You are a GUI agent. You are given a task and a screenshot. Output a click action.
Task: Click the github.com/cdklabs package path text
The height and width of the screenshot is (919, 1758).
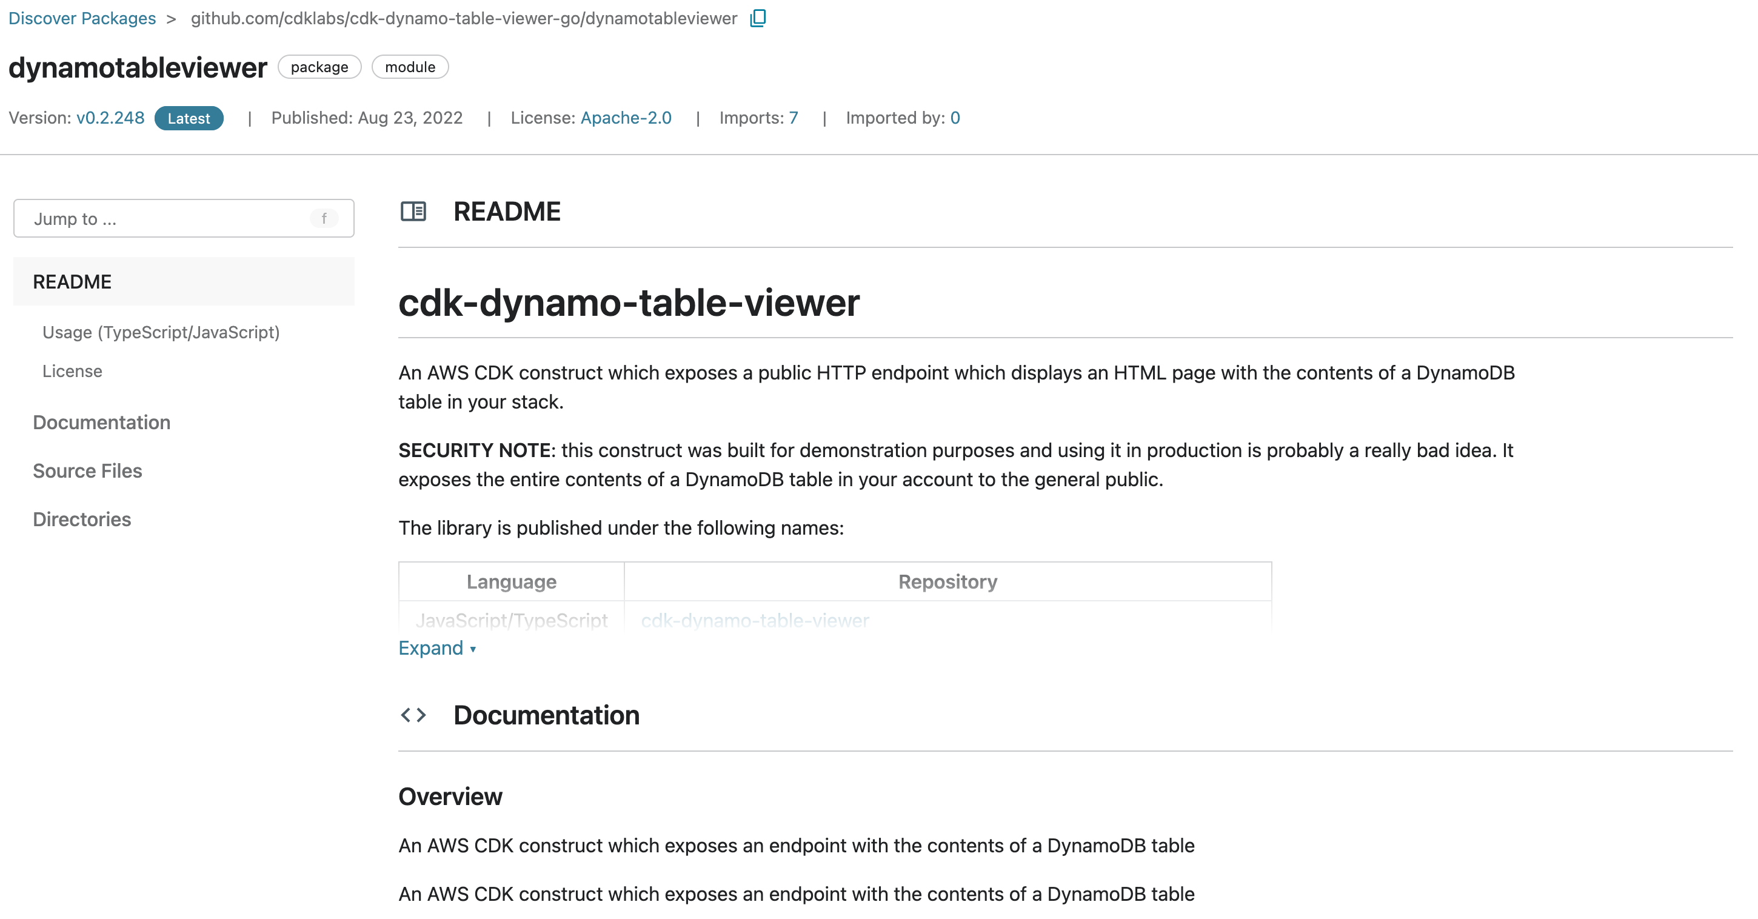pos(464,18)
